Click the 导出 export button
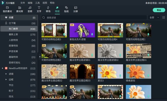Screen dimensions: 167x101 159,10
